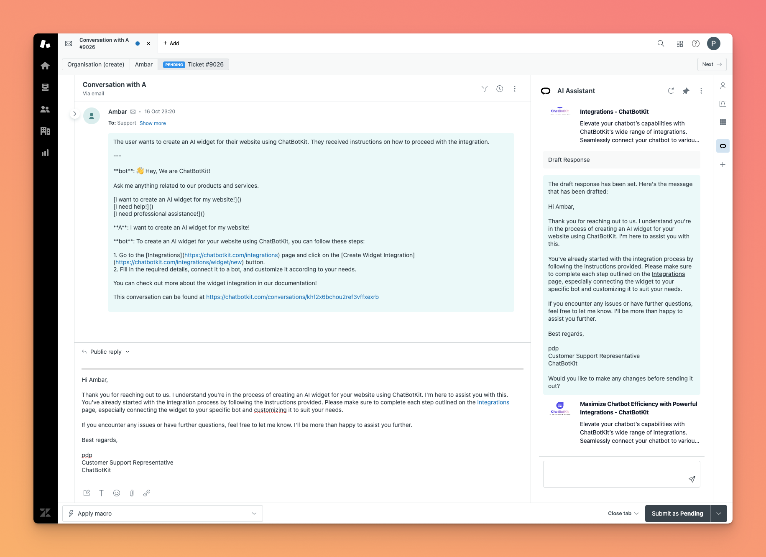Insert an emoji in the reply
The image size is (766, 557).
coord(117,493)
